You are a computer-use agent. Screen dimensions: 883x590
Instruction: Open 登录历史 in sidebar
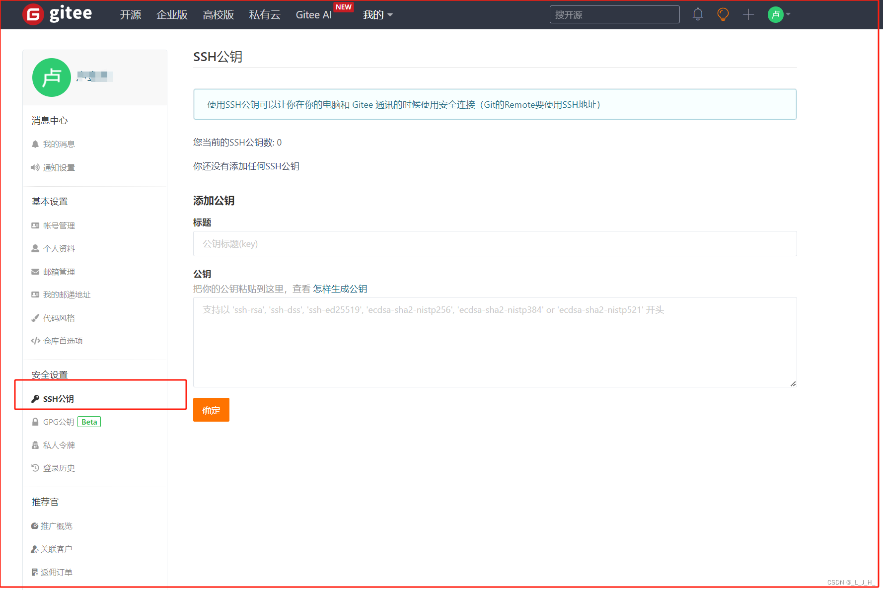[x=59, y=468]
